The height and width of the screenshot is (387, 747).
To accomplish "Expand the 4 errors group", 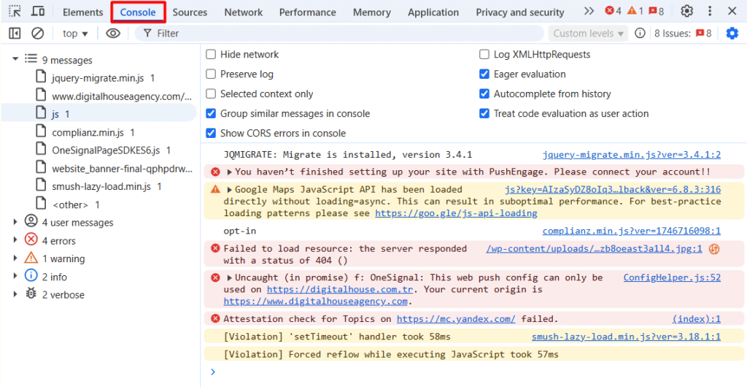I will pyautogui.click(x=15, y=241).
